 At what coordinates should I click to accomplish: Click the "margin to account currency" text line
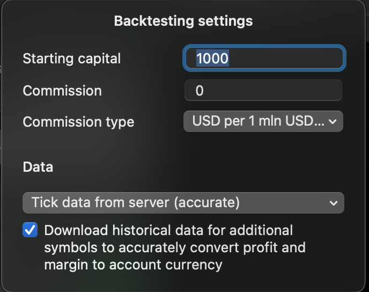click(x=133, y=265)
